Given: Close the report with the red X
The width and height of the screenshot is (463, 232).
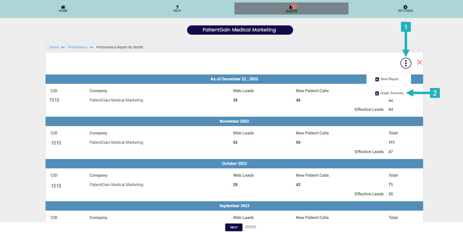Looking at the screenshot, I should 419,62.
